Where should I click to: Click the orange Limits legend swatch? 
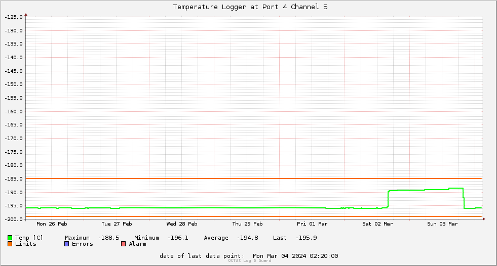pyautogui.click(x=10, y=244)
